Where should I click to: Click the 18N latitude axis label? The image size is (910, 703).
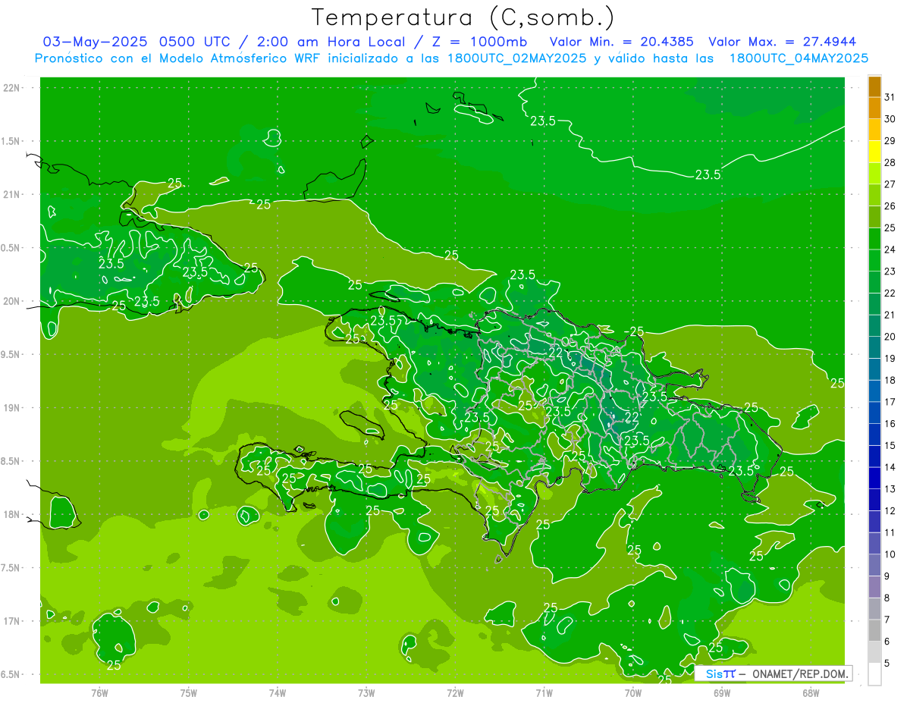[x=12, y=514]
